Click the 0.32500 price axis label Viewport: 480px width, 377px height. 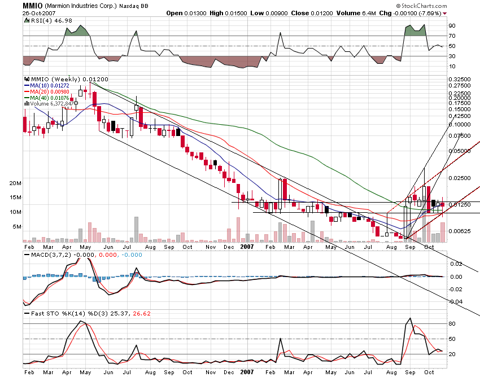(x=460, y=79)
